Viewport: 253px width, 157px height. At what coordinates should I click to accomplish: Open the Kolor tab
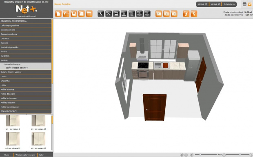tap(41, 155)
